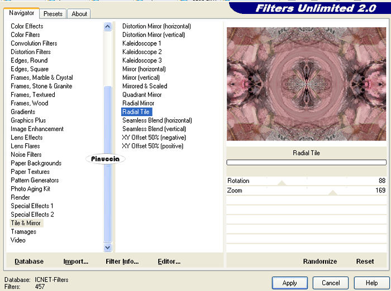Open the Distortion Filters category

[31, 52]
